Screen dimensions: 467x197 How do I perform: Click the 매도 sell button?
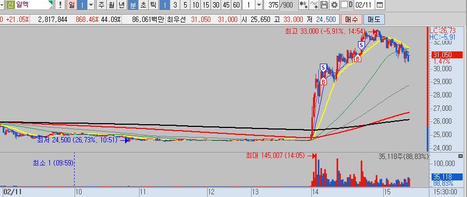[x=374, y=20]
